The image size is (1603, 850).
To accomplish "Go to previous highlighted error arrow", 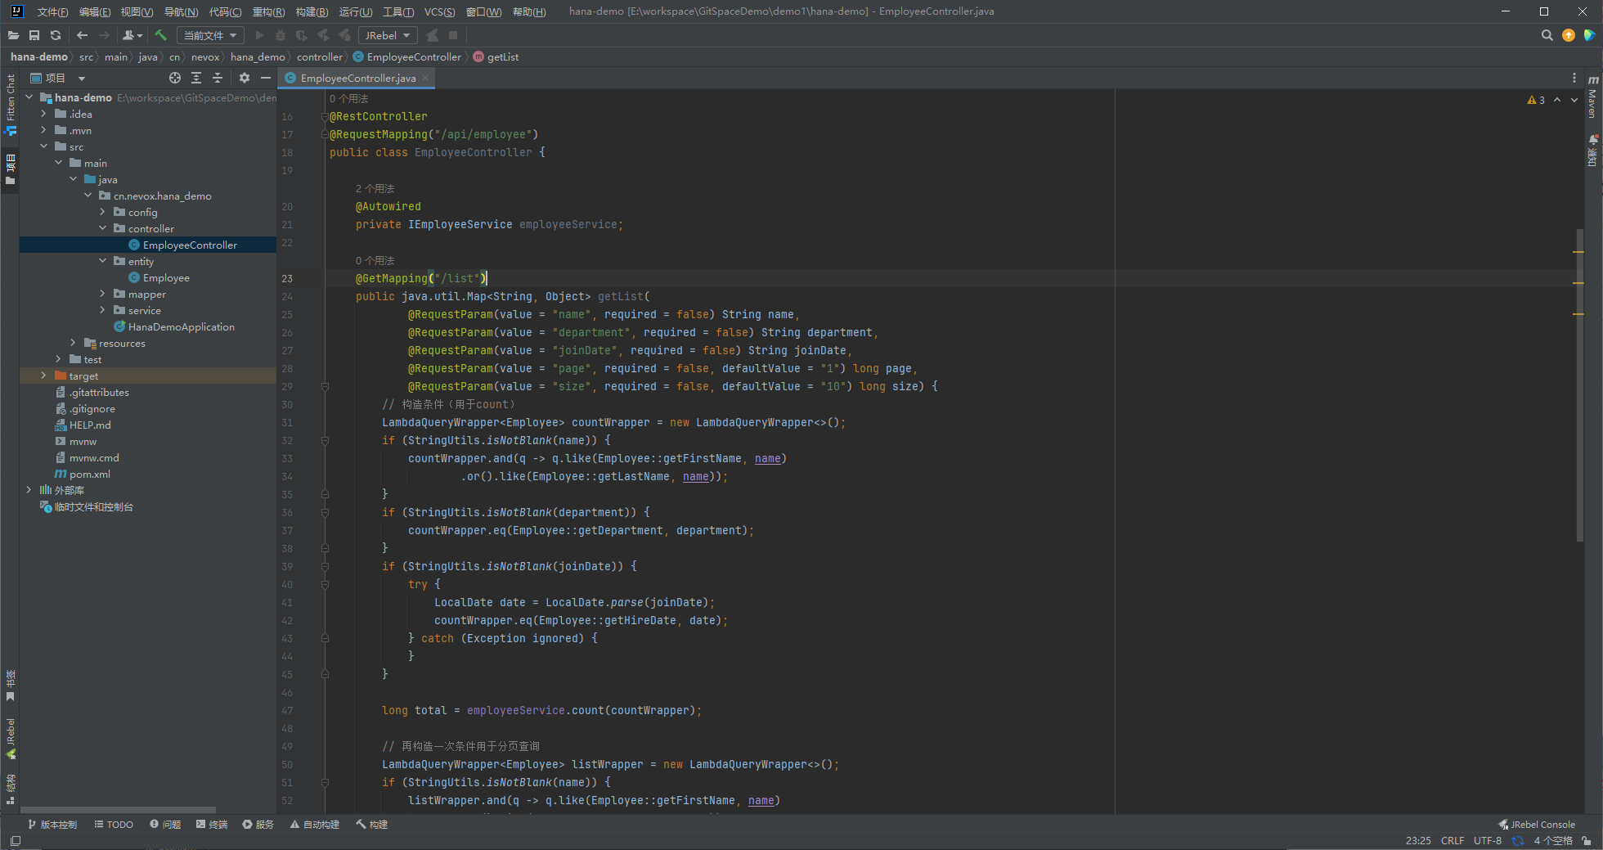I will (1557, 100).
